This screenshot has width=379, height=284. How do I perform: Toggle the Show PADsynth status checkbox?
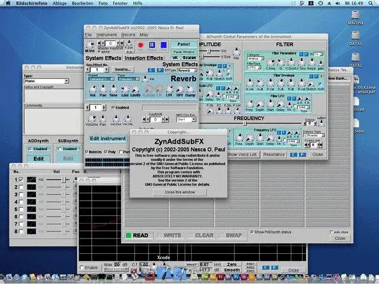coord(252,231)
